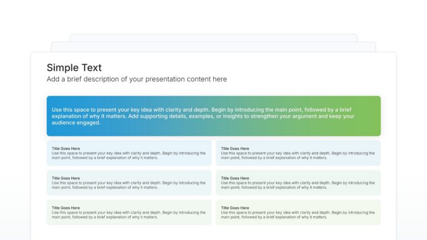
Task: Click the body text of the top-left card
Action: click(x=128, y=156)
